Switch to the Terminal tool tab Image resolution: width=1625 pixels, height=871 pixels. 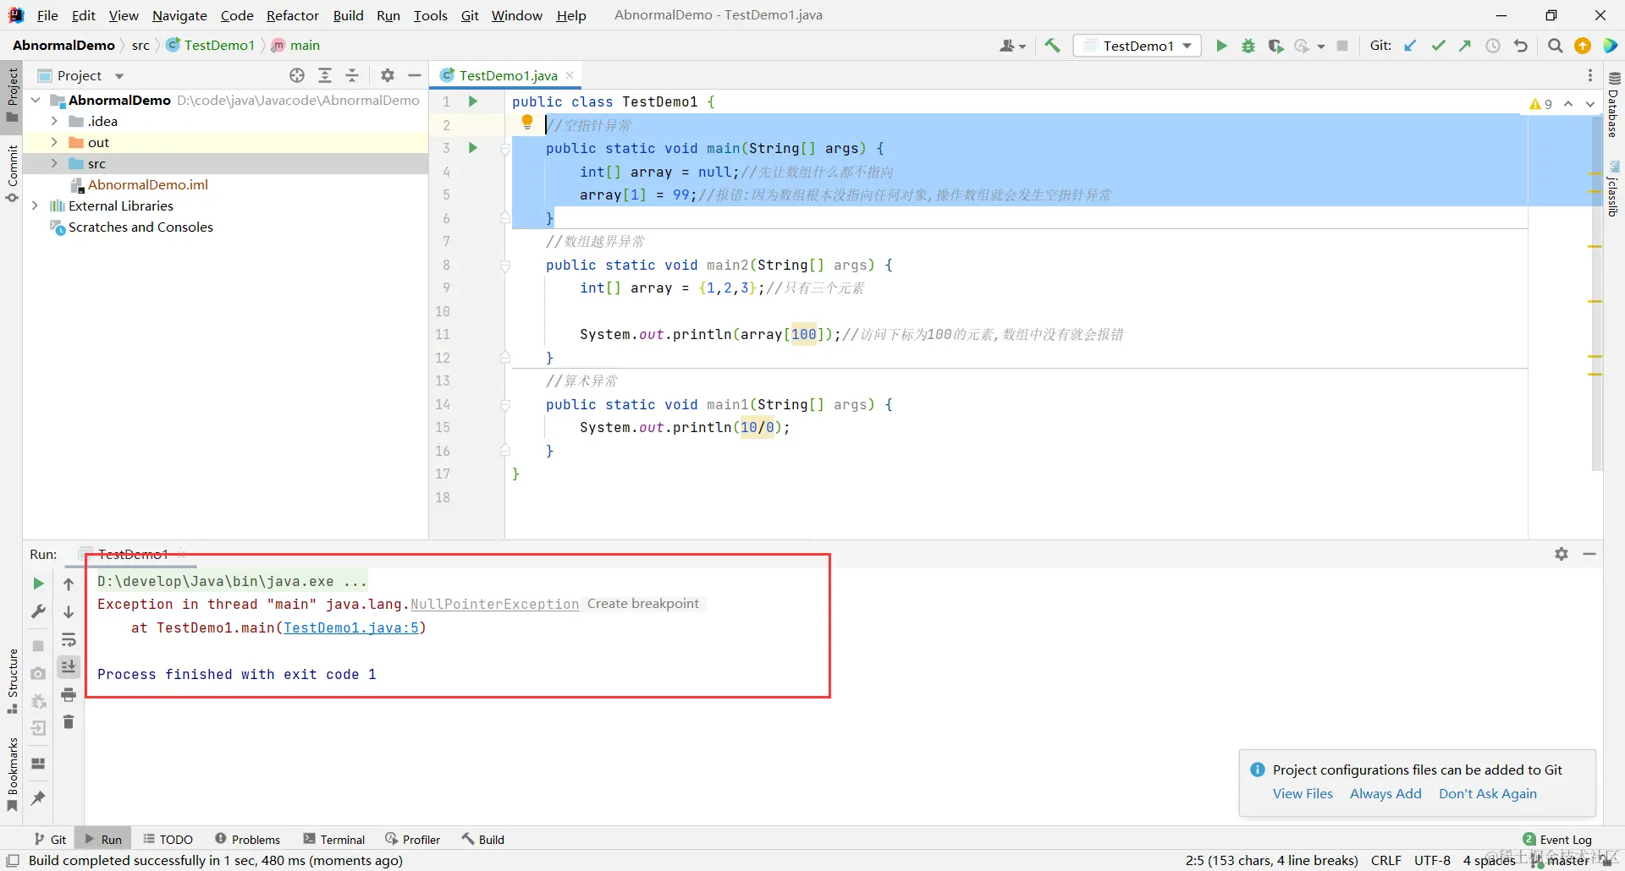[x=334, y=840]
